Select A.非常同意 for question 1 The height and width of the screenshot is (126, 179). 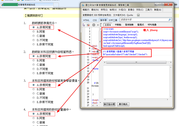(x=34, y=27)
